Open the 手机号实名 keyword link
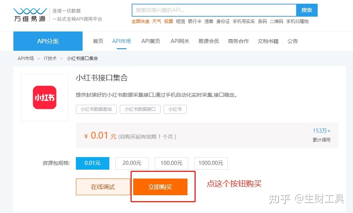This screenshot has width=353, height=213. click(244, 21)
